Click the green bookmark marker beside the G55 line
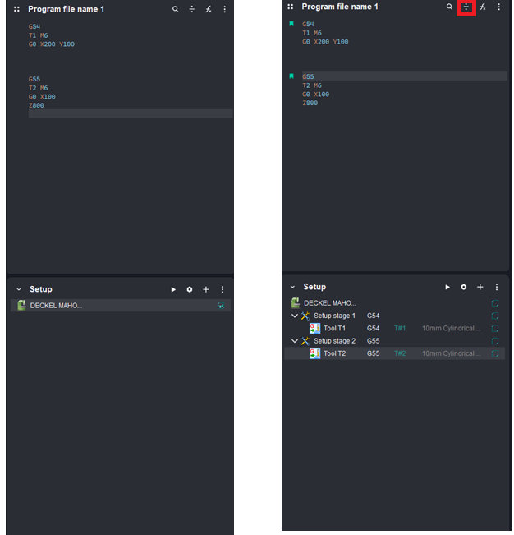The width and height of the screenshot is (514, 535). (291, 76)
